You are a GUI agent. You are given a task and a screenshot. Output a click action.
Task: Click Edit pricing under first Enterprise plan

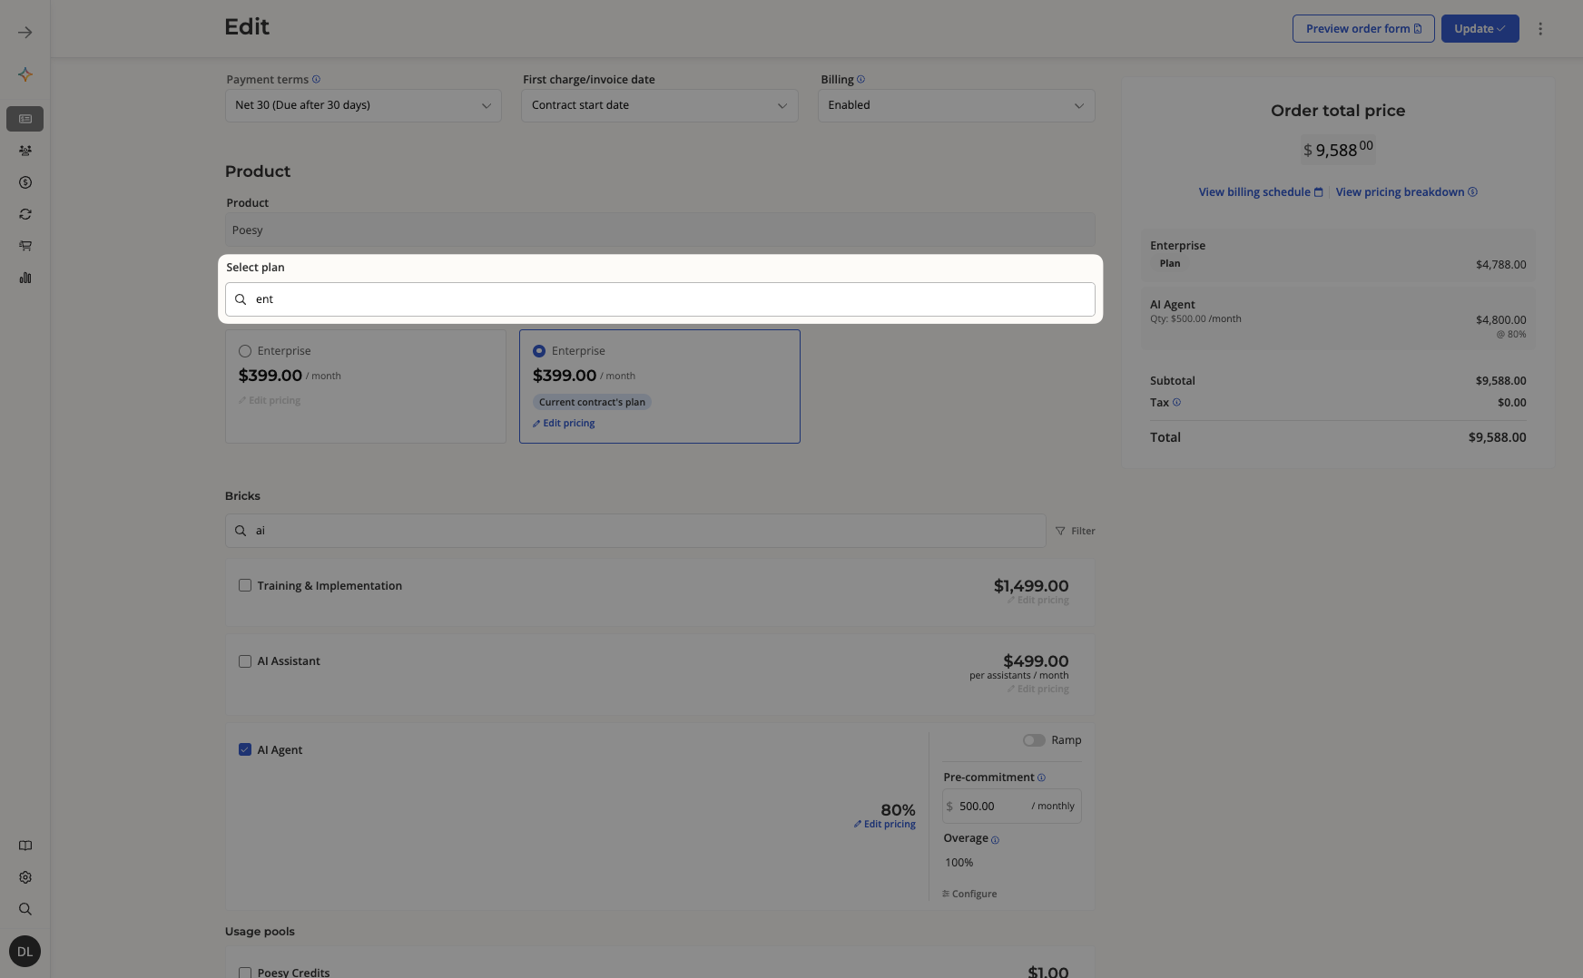coord(270,401)
